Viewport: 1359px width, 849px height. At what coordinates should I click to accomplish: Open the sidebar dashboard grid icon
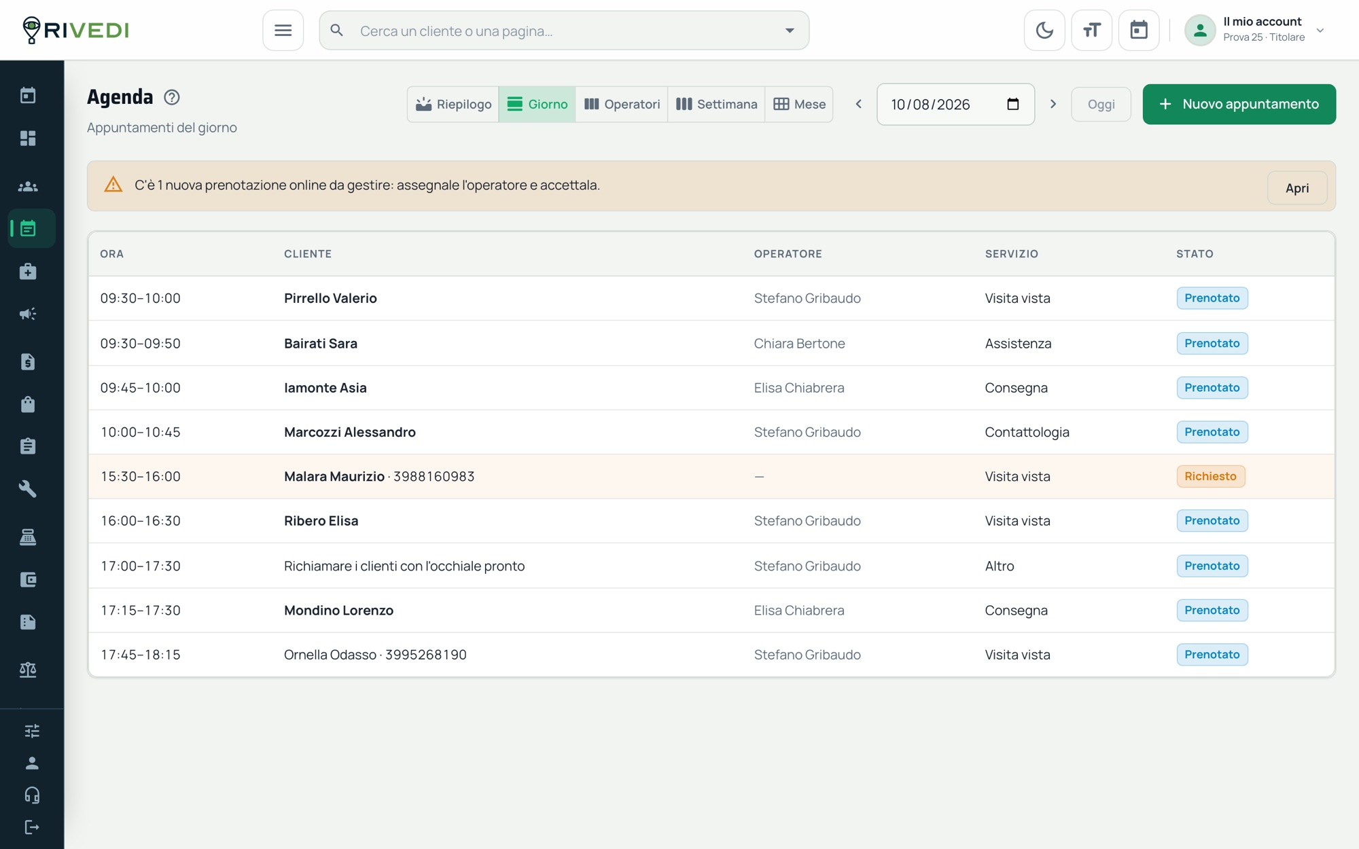tap(28, 138)
